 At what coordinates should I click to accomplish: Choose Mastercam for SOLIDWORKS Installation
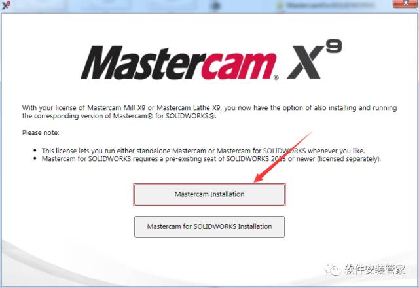coord(209,226)
